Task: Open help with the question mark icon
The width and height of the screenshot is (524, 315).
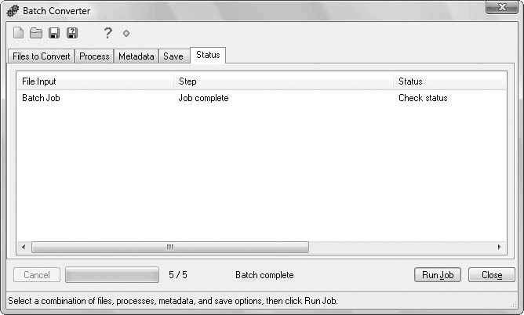Action: click(108, 33)
